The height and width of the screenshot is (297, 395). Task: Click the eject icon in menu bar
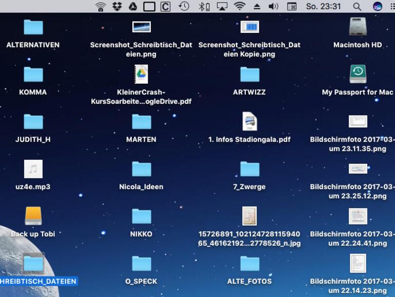point(256,7)
